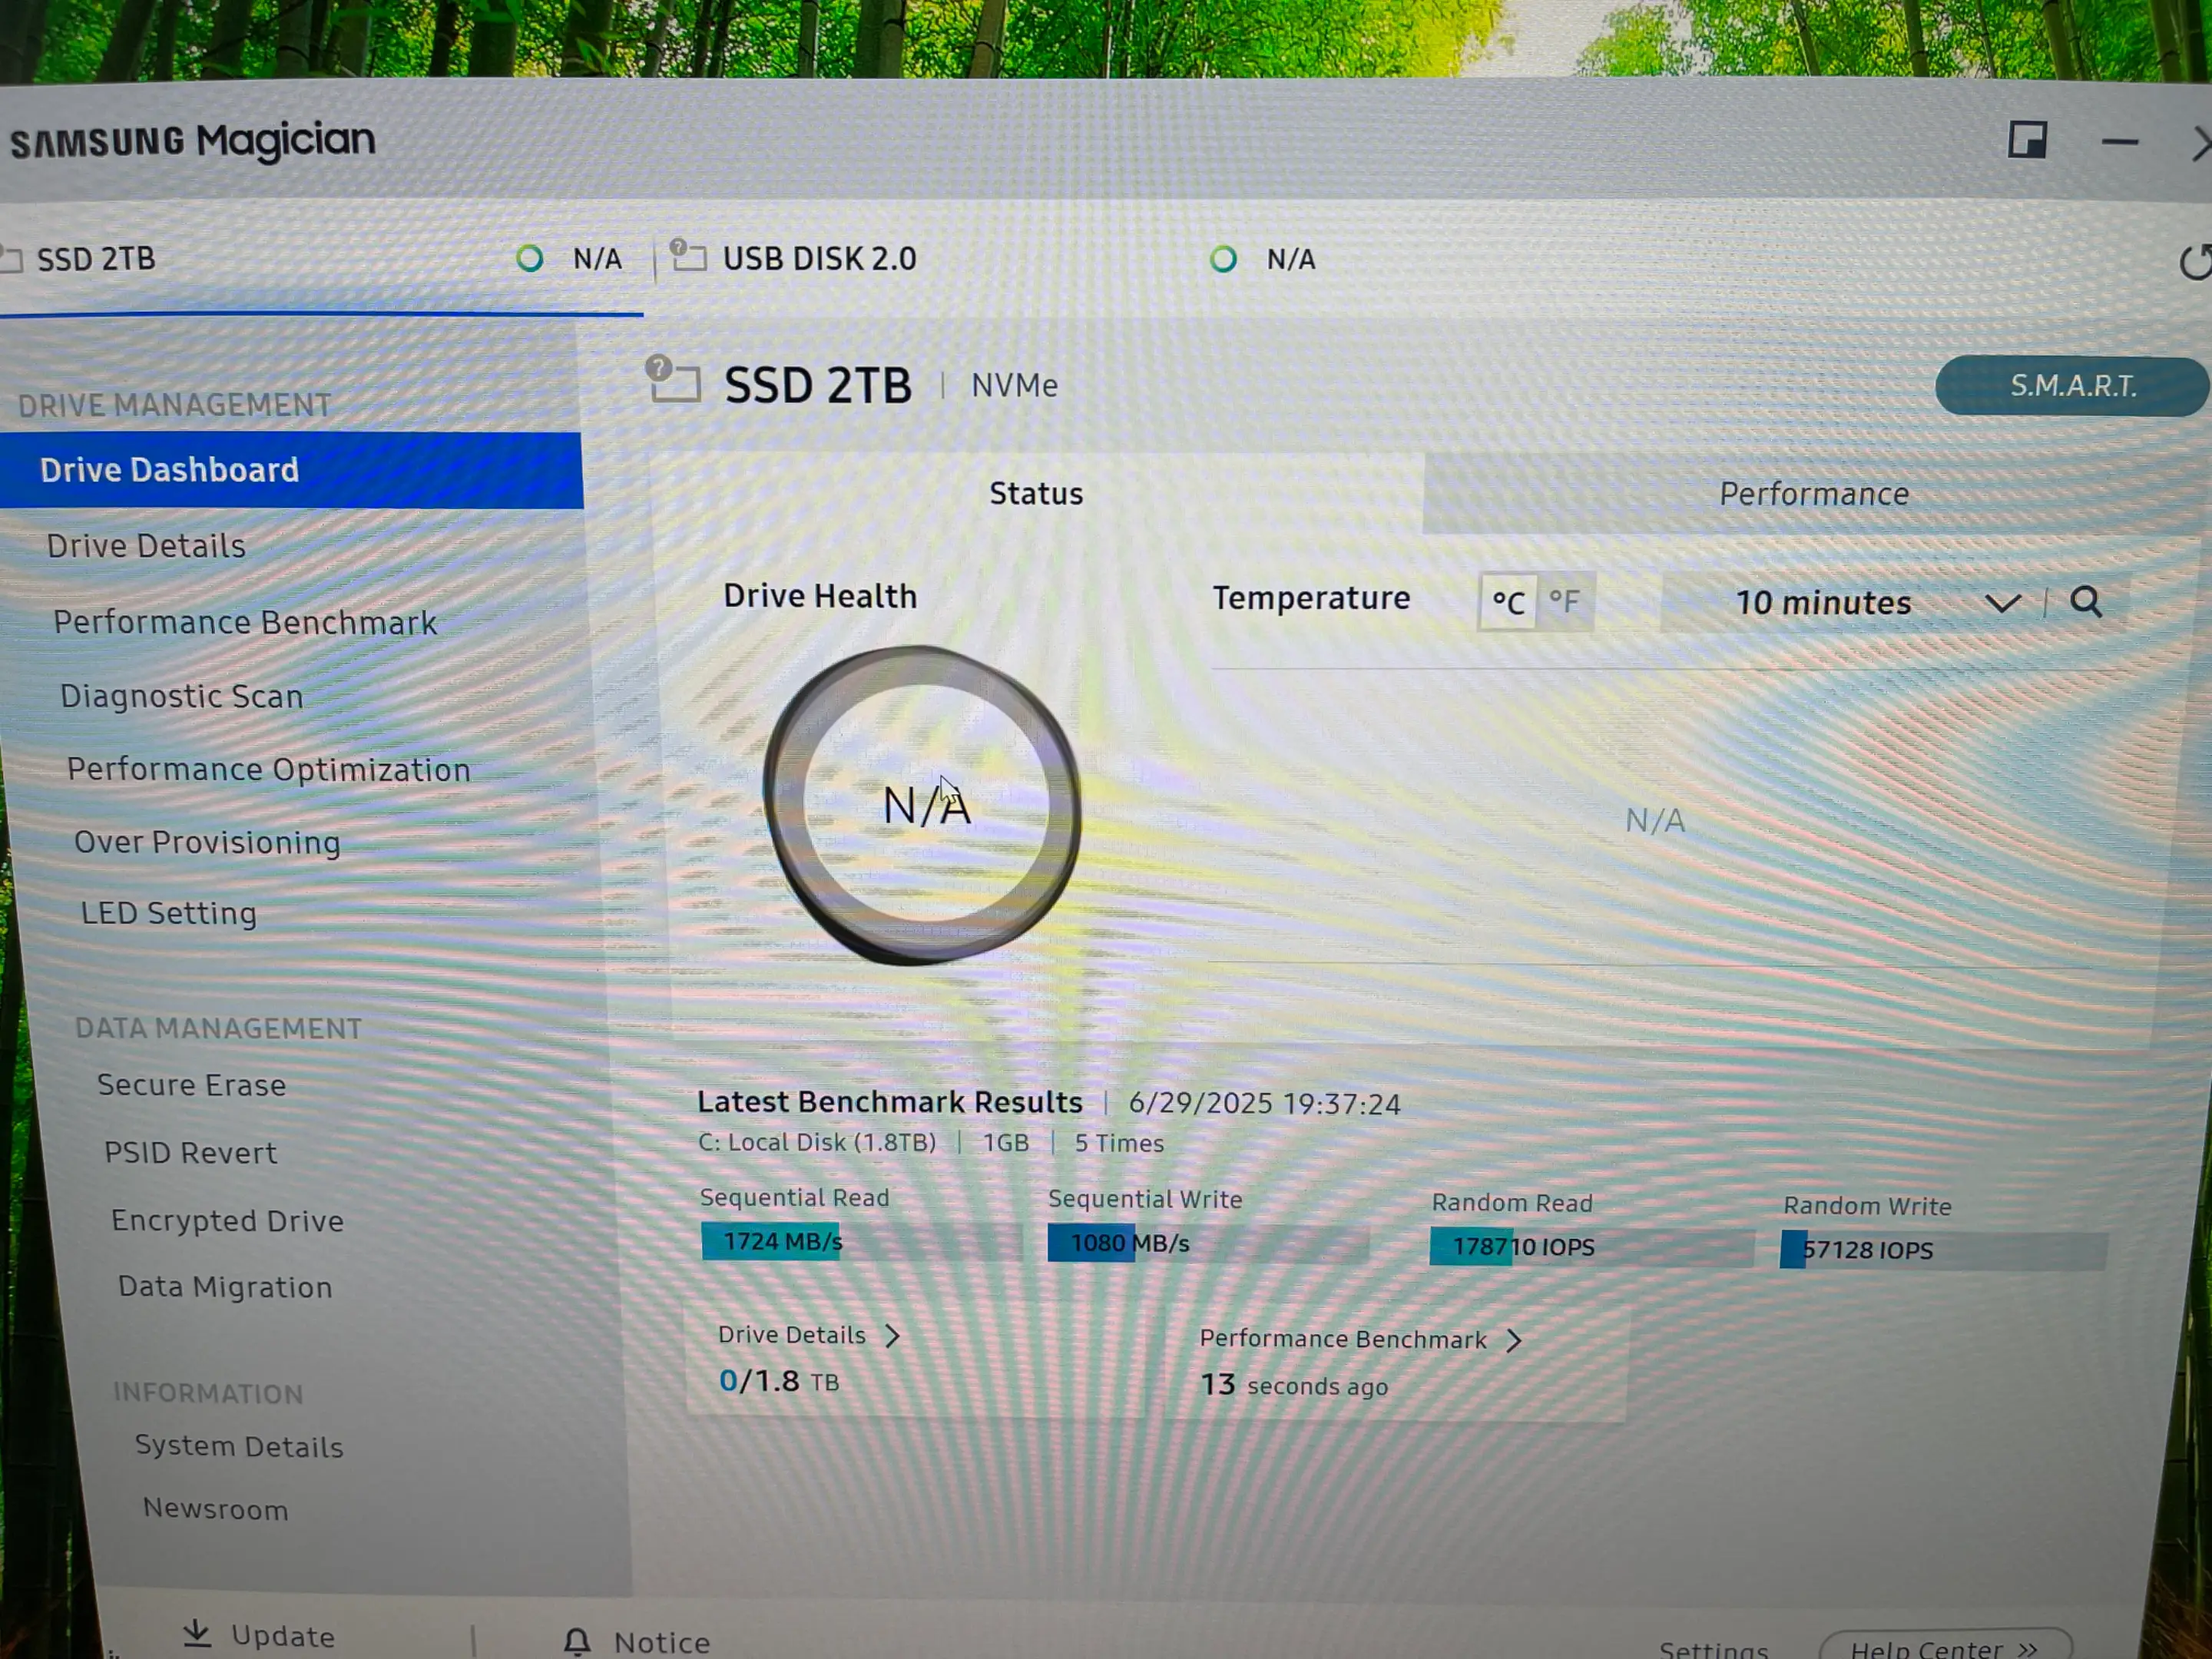
Task: Click the Update download arrow icon
Action: (198, 1633)
